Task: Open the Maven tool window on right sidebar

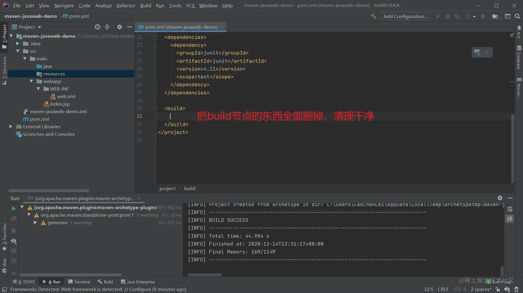Action: click(519, 87)
